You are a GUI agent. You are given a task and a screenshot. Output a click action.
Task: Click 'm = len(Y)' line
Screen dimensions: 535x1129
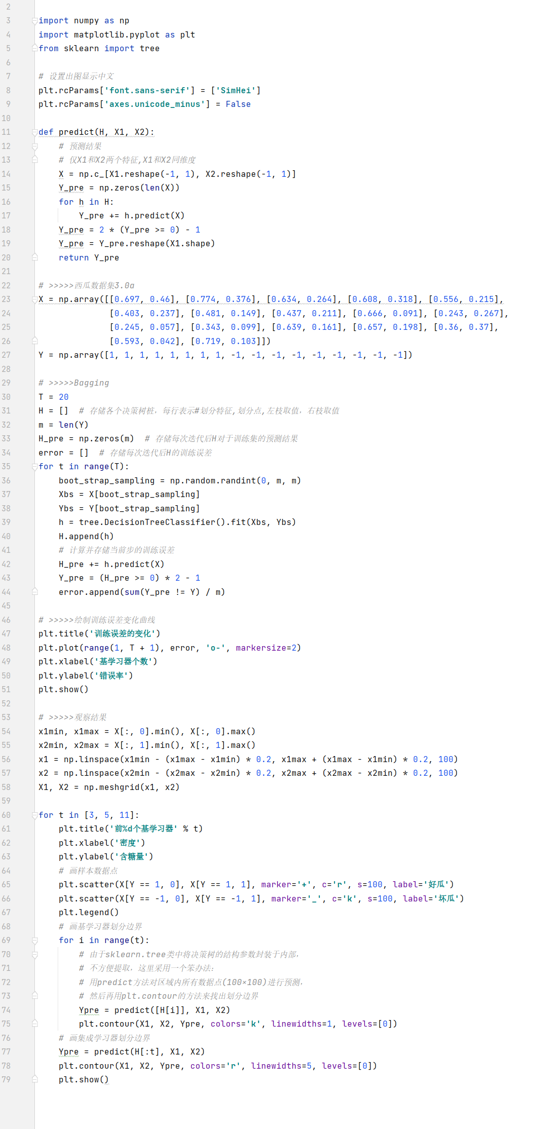tap(64, 425)
